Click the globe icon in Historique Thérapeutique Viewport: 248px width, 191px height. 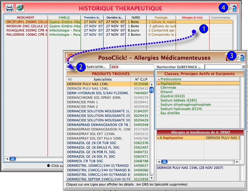tap(20, 8)
